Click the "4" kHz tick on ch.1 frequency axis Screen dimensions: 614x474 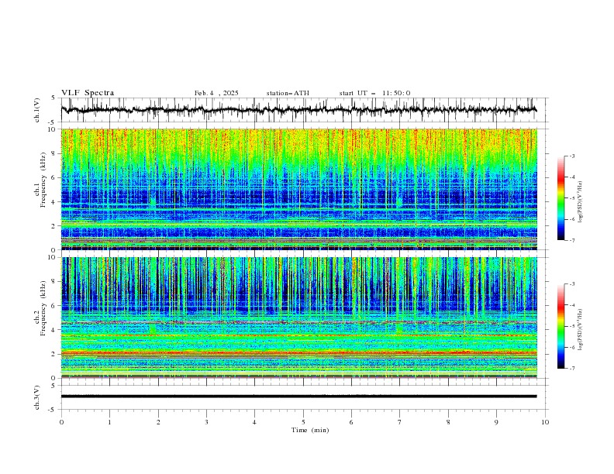click(x=53, y=202)
